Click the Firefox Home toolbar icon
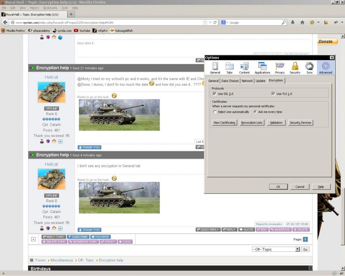 click(302, 22)
